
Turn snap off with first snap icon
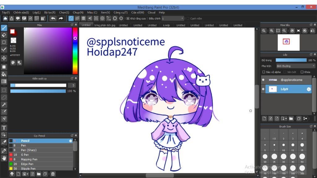tap(71, 18)
